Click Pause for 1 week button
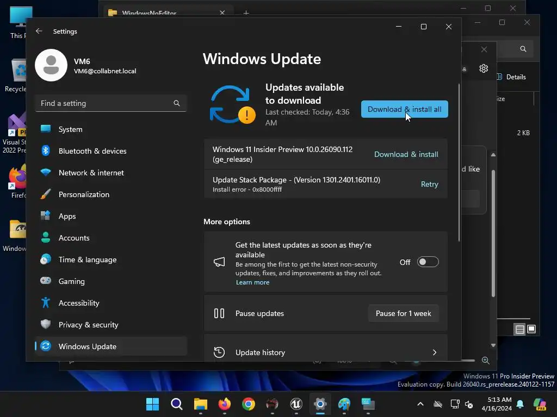Screen dimensions: 557x417 click(x=403, y=313)
